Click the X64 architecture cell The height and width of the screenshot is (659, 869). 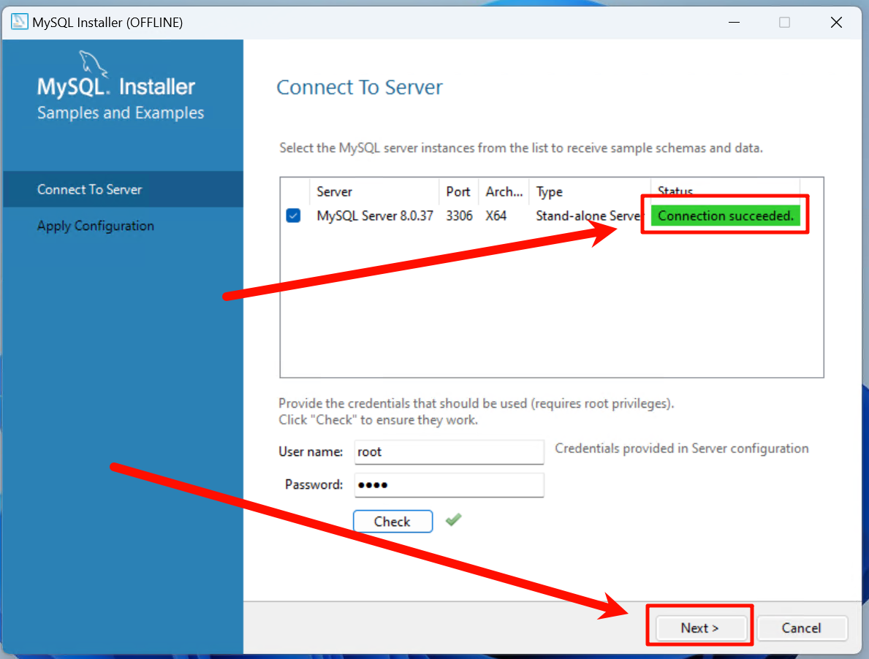coord(496,216)
